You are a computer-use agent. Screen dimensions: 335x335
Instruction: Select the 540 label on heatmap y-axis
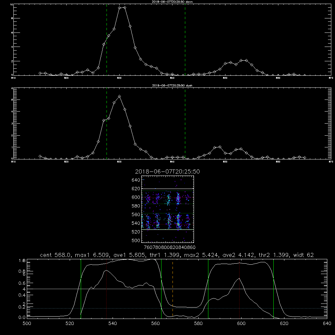(136, 223)
